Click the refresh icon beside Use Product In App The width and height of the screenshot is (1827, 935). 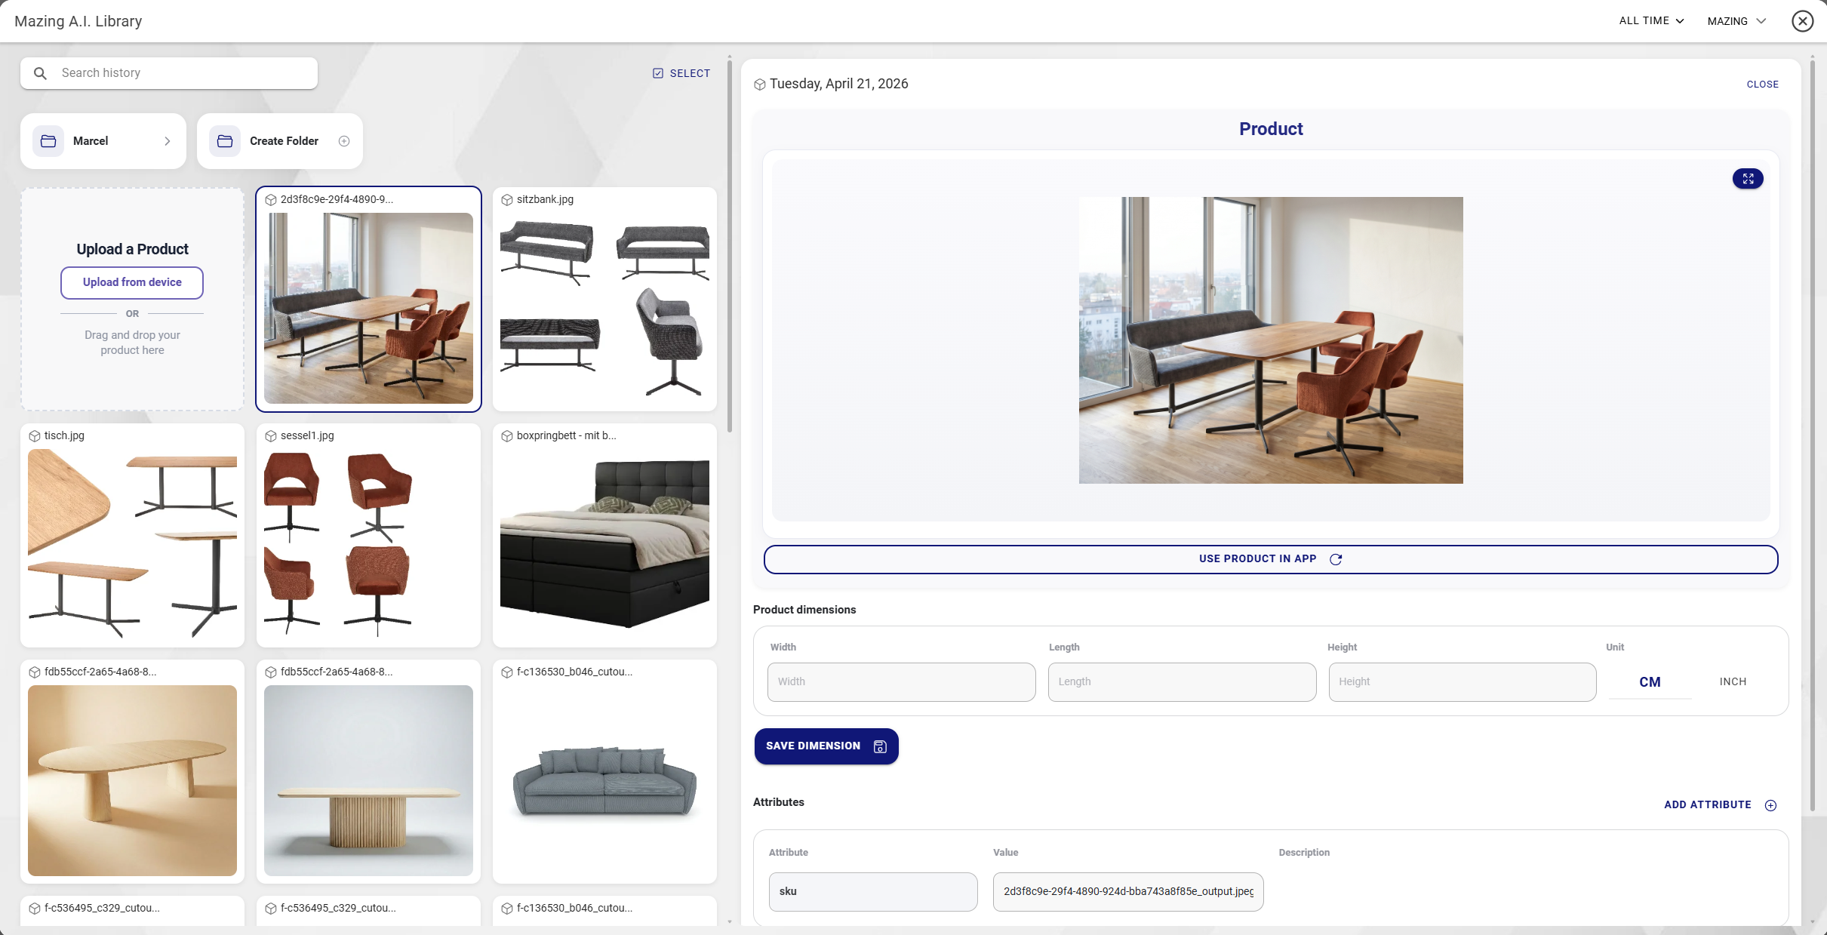1336,559
